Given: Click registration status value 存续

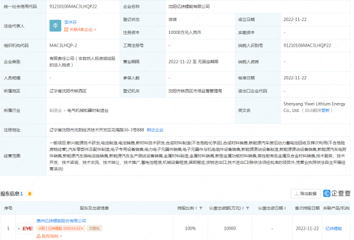Looking at the screenshot, I should (x=173, y=19).
